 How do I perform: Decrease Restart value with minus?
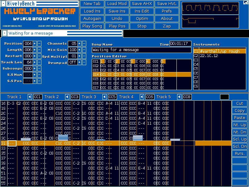(x=40, y=56)
